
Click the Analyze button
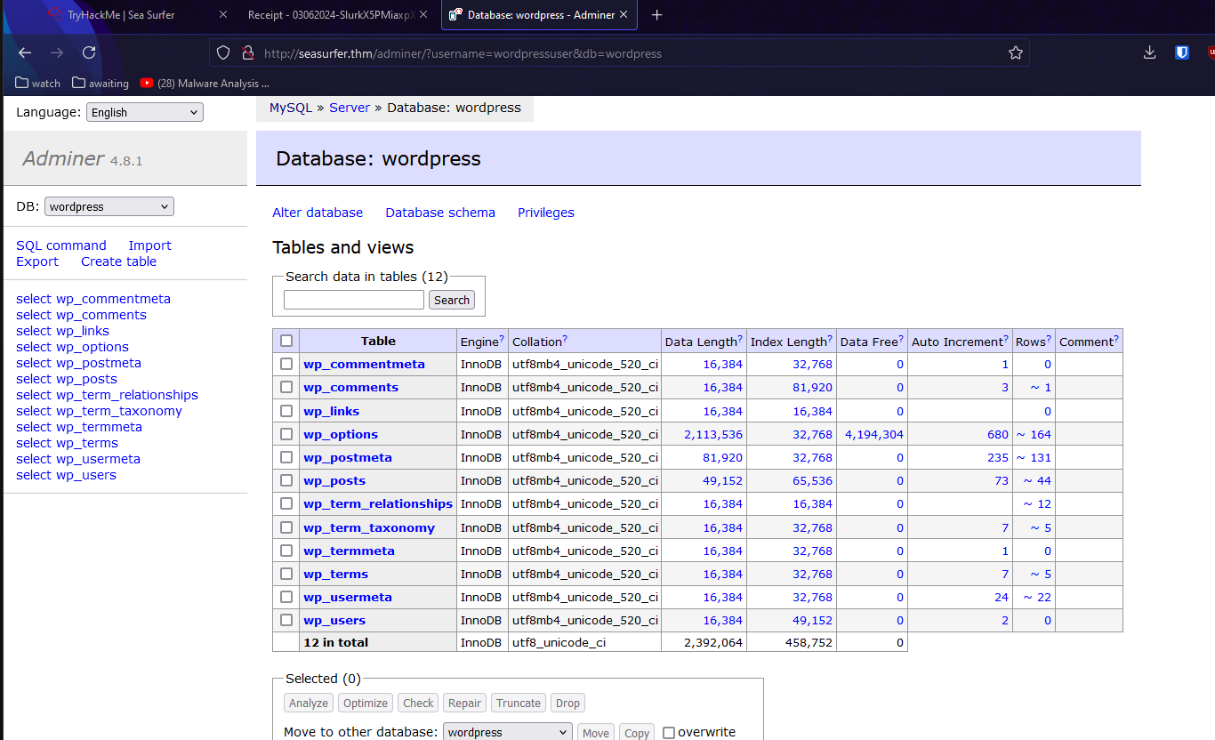coord(309,703)
